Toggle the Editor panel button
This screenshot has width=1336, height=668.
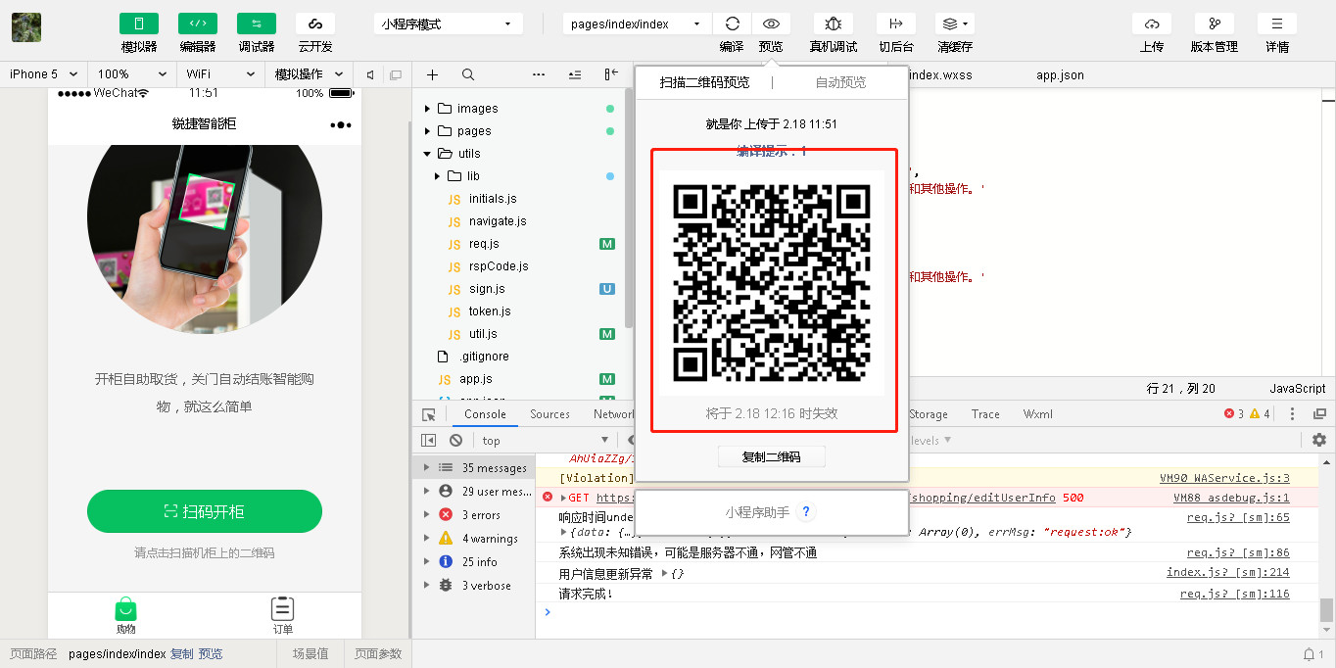[x=198, y=24]
